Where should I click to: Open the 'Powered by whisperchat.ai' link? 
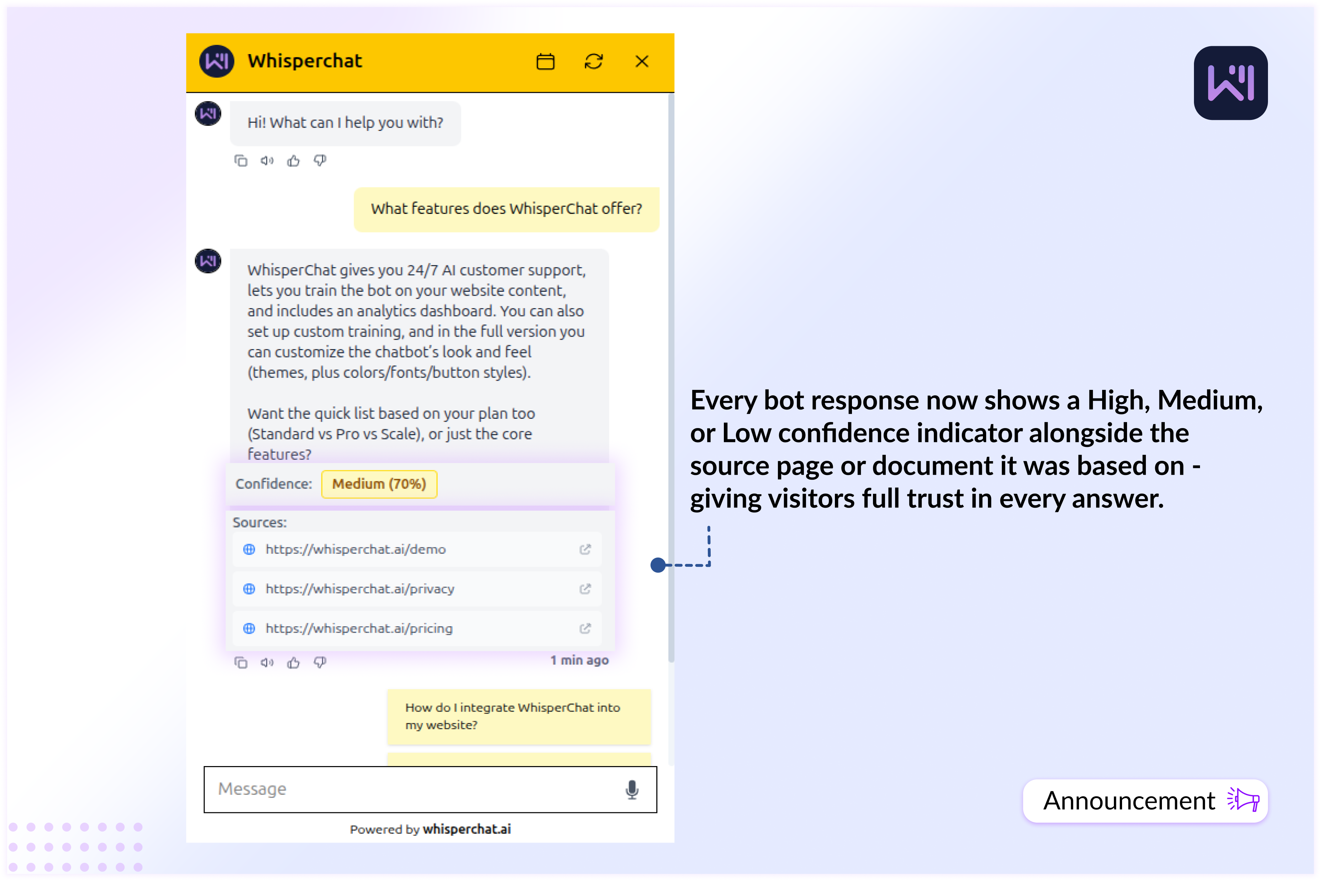[x=430, y=829]
